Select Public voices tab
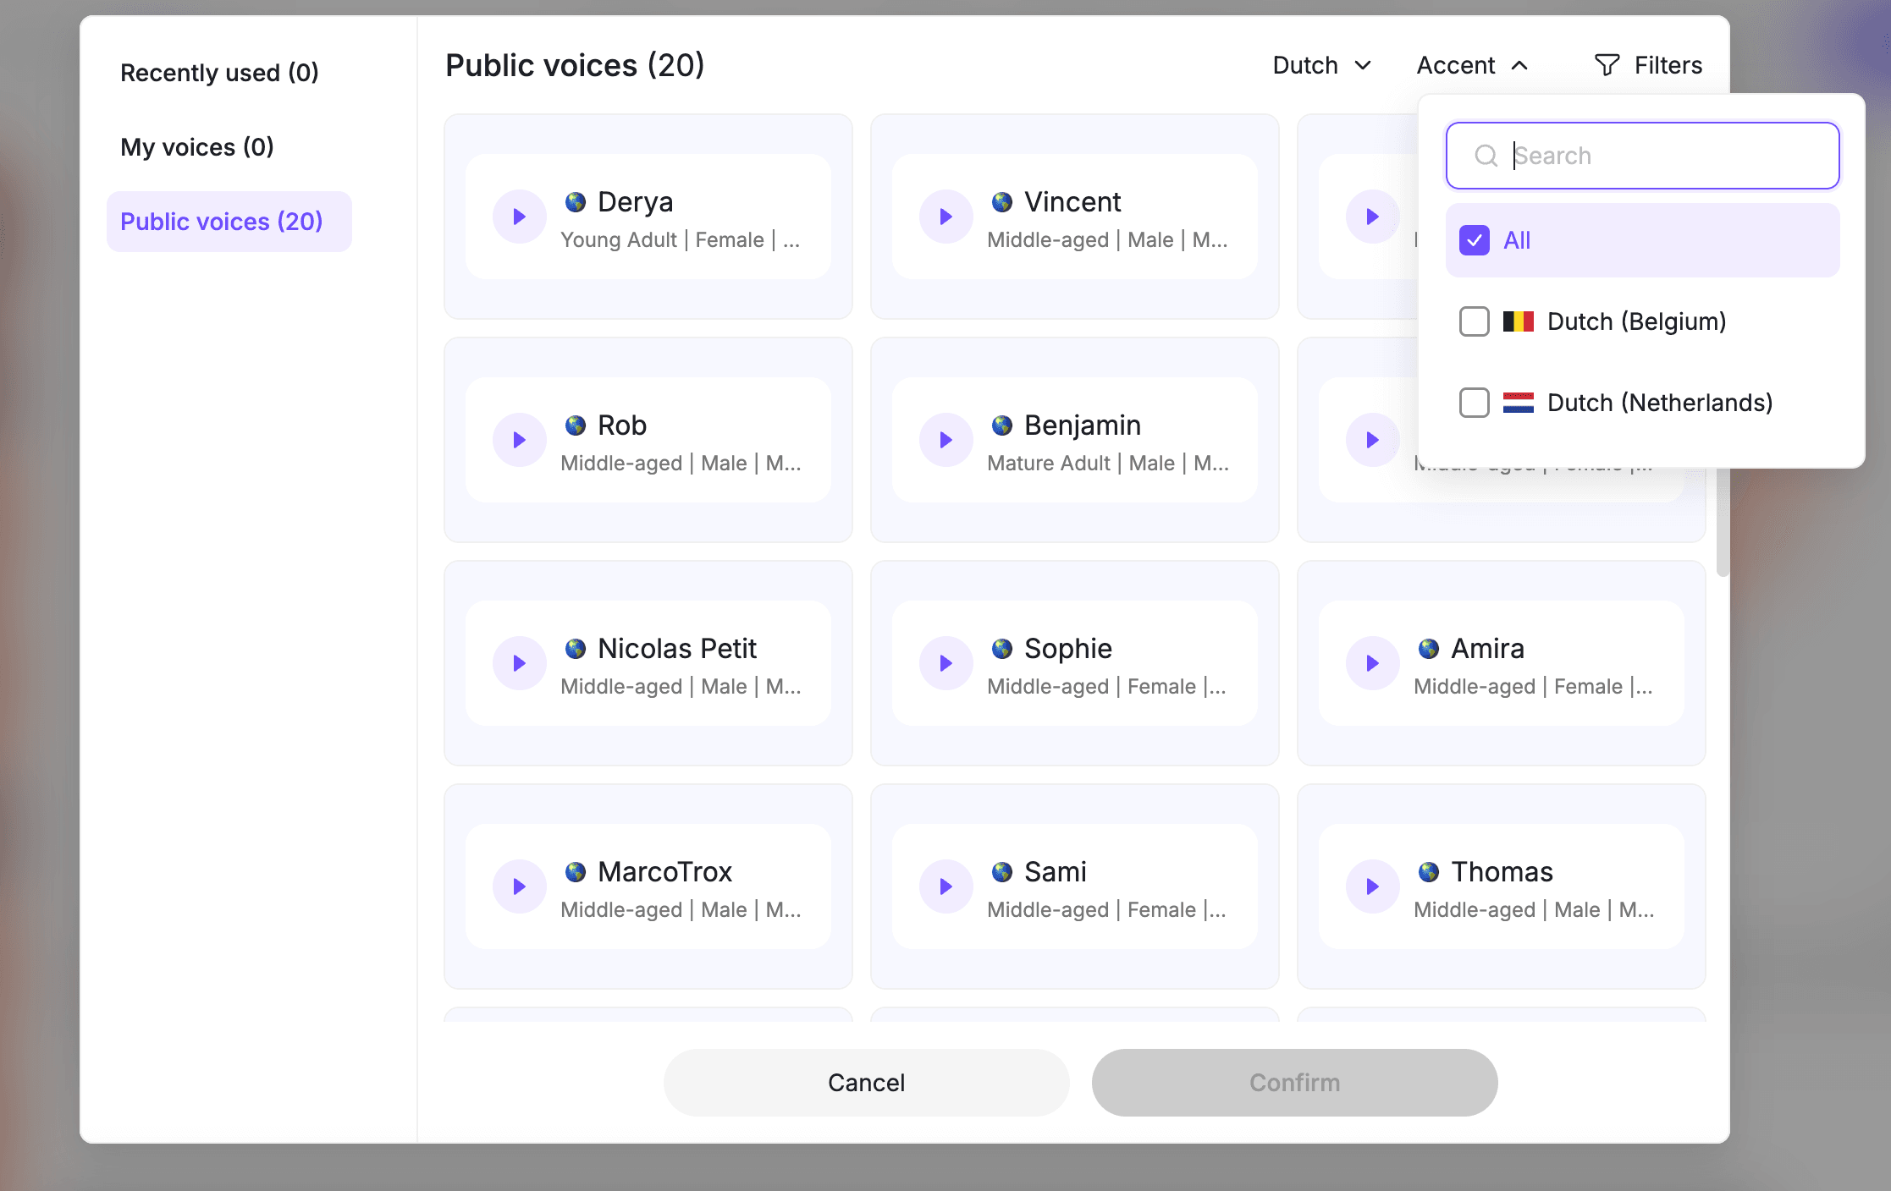 click(222, 222)
